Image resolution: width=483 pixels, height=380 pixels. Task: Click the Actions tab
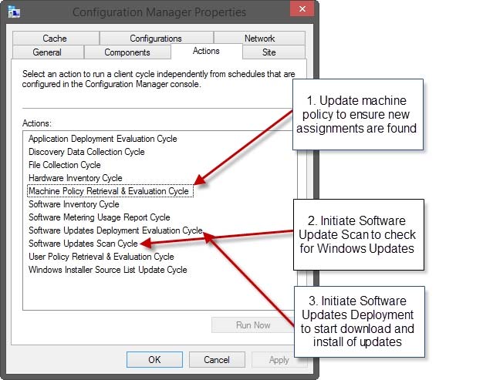click(206, 51)
